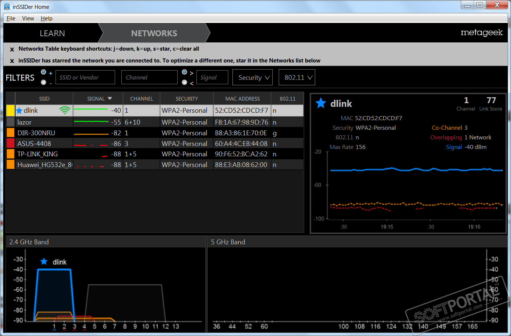Click the Overlapping label in details panel
Screen dimensions: 511x336
(446, 138)
